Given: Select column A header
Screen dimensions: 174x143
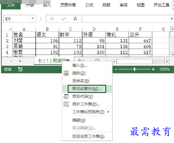Looking at the screenshot, I should pos(24,29).
